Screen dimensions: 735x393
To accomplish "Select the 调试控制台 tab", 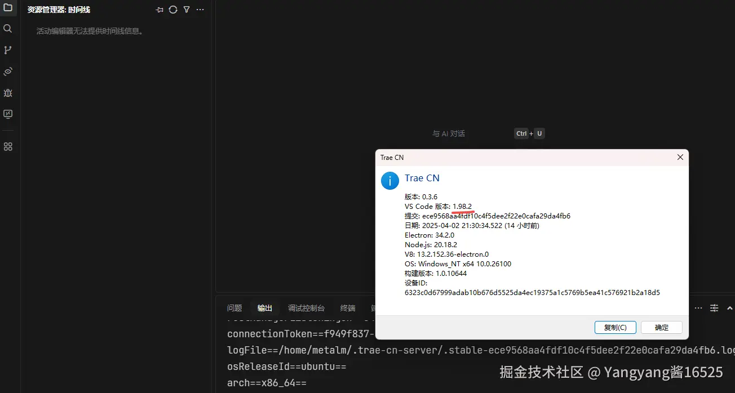I will pyautogui.click(x=306, y=308).
